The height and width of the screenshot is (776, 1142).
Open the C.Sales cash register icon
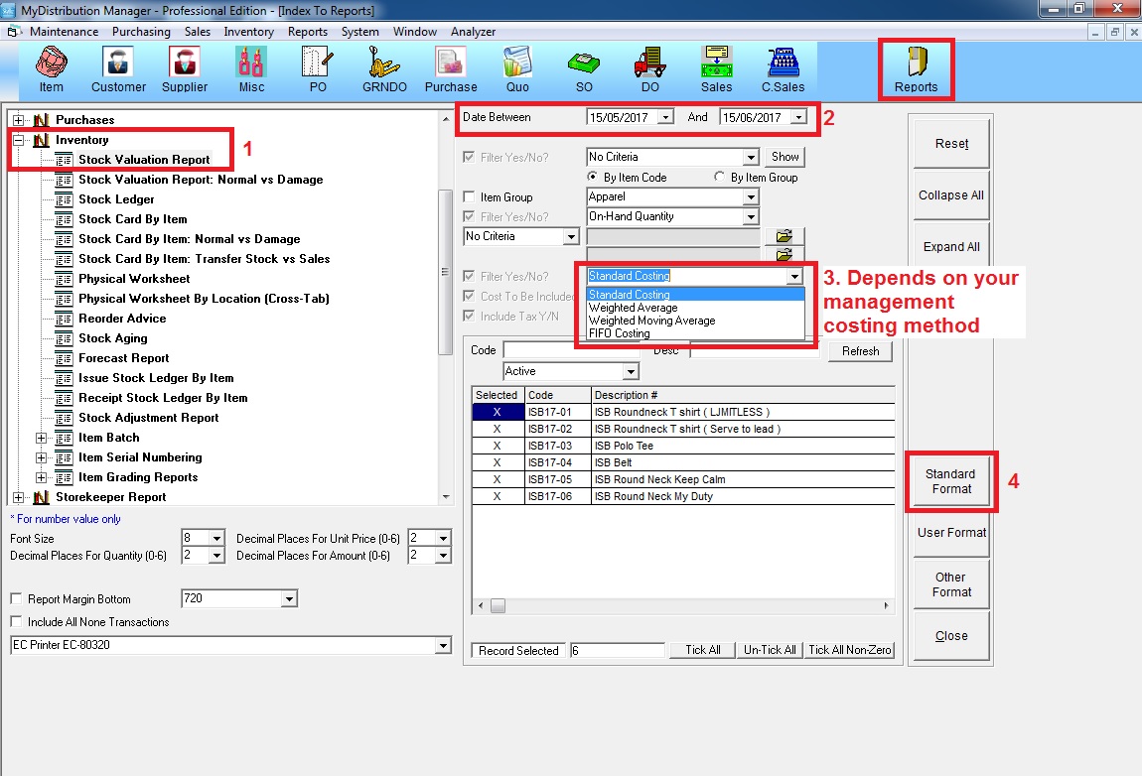pyautogui.click(x=783, y=67)
